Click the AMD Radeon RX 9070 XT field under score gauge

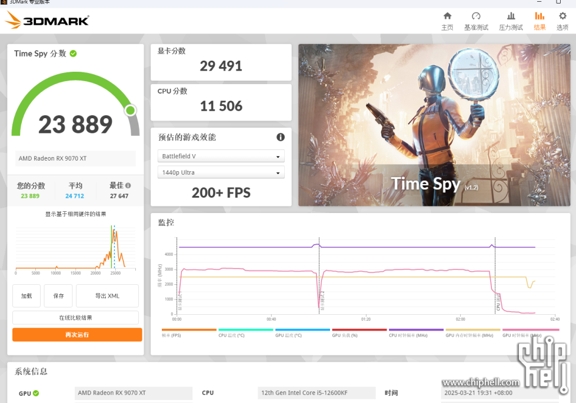pyautogui.click(x=75, y=158)
